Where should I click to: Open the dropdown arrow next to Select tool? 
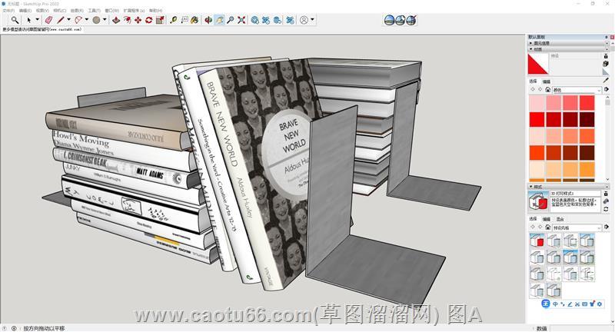38,20
